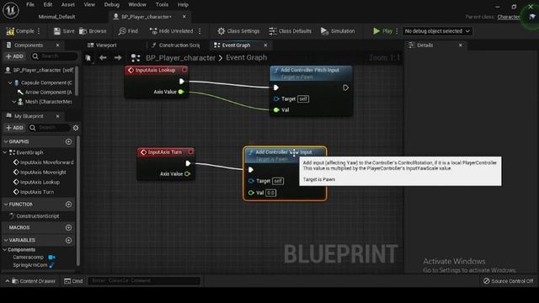Image resolution: width=539 pixels, height=303 pixels.
Task: Switch to the Construction Script tab
Action: [x=175, y=45]
